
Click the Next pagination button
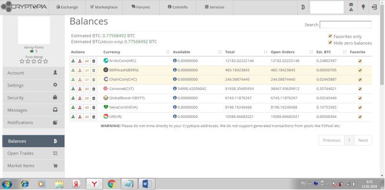(x=363, y=140)
